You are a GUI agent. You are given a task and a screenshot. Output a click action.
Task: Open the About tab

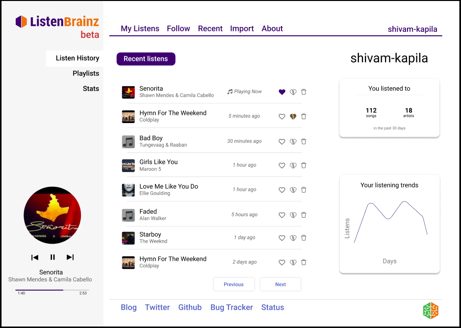click(272, 28)
